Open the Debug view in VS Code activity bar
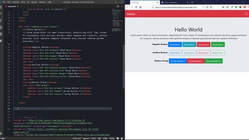The height and width of the screenshot is (140, 249). (x=1, y=27)
